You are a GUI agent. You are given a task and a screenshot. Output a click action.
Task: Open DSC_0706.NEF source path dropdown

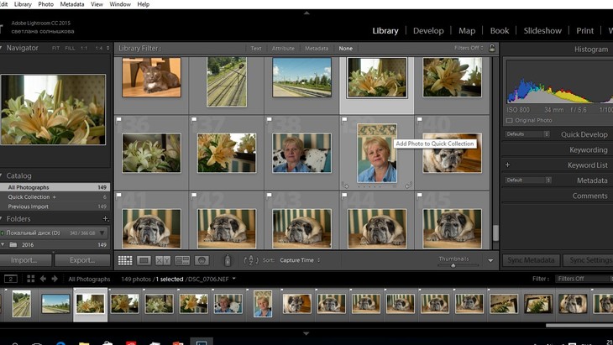point(234,279)
